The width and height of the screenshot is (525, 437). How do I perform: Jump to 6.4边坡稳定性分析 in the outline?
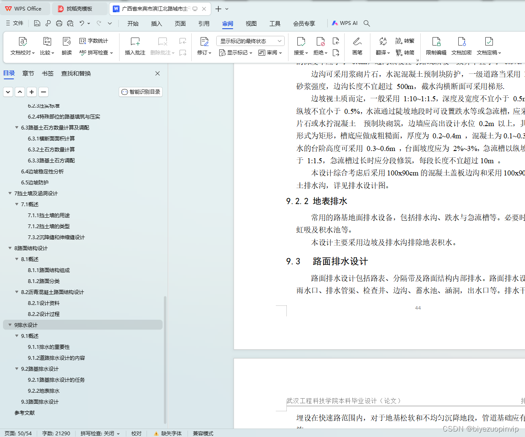pos(42,171)
